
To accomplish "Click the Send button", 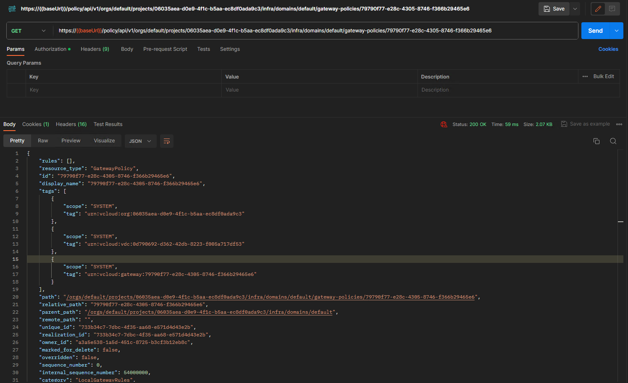I will point(595,31).
